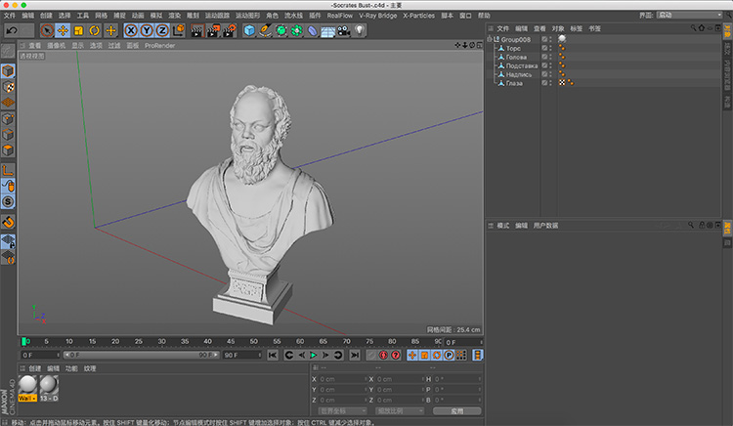Viewport: 733px width, 426px height.
Task: Render to Picture Viewer icon
Action: click(x=213, y=31)
